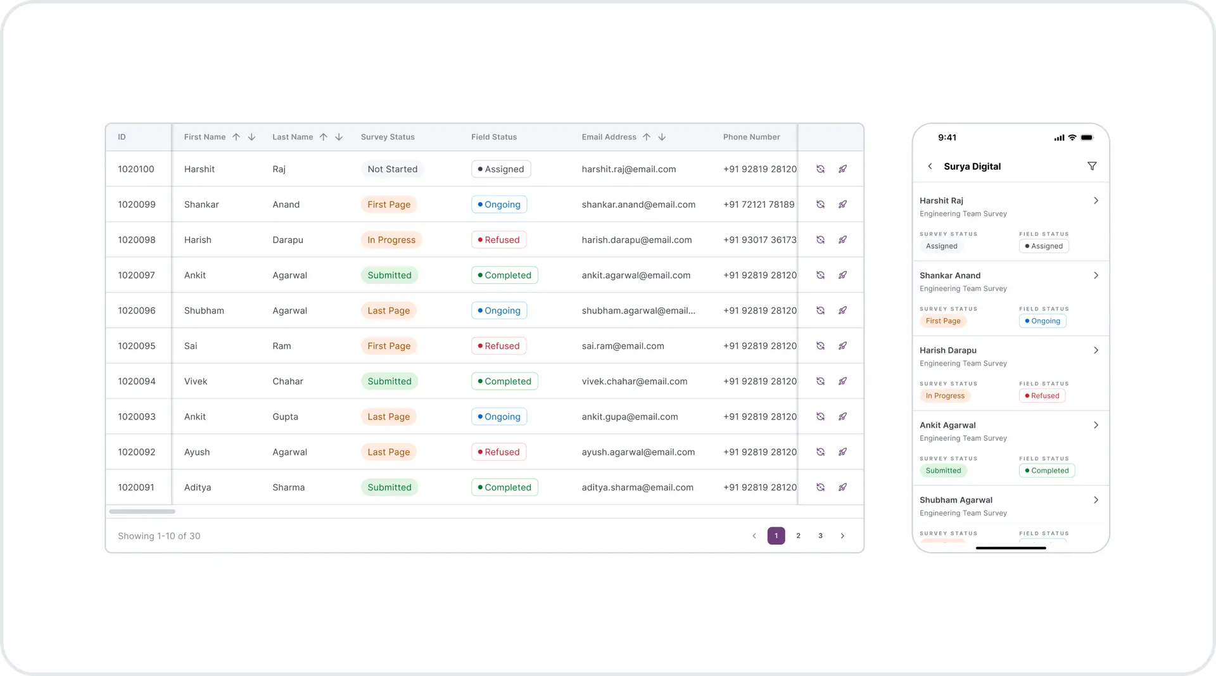The height and width of the screenshot is (676, 1216).
Task: Click Refused badge on Harish Darapu mobile card
Action: 1042,396
